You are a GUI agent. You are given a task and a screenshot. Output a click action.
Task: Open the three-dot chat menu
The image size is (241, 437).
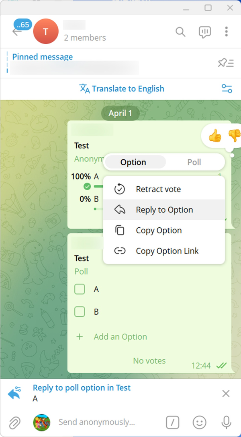coord(227,32)
